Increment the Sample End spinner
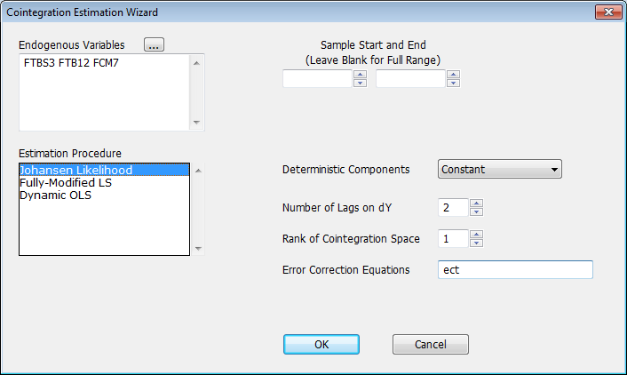The height and width of the screenshot is (375, 627). [453, 75]
